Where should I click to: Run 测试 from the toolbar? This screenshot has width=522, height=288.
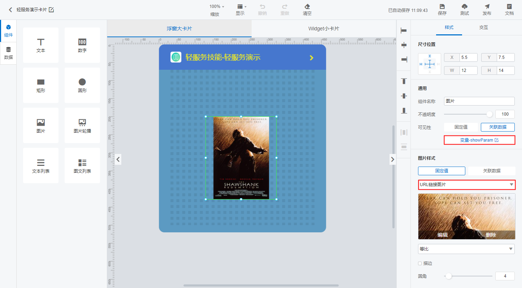465,10
